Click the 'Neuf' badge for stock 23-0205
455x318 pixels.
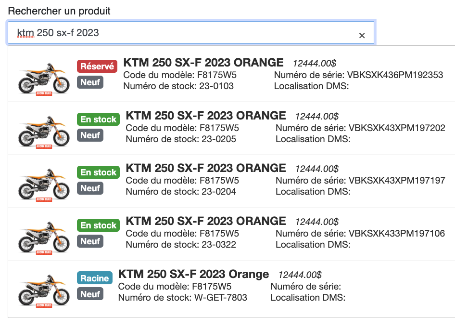point(90,135)
